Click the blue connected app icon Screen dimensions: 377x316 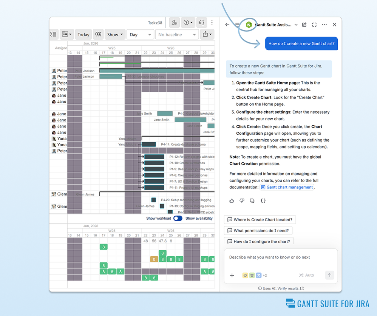[258, 275]
